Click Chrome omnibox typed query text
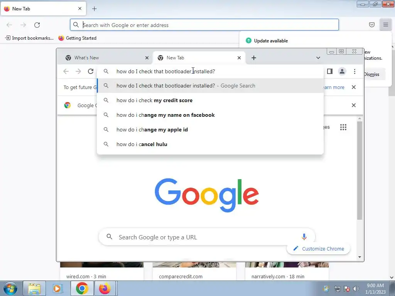This screenshot has width=395, height=296. (165, 71)
